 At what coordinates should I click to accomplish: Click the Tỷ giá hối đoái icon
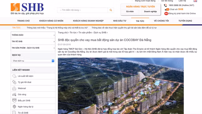[14, 82]
